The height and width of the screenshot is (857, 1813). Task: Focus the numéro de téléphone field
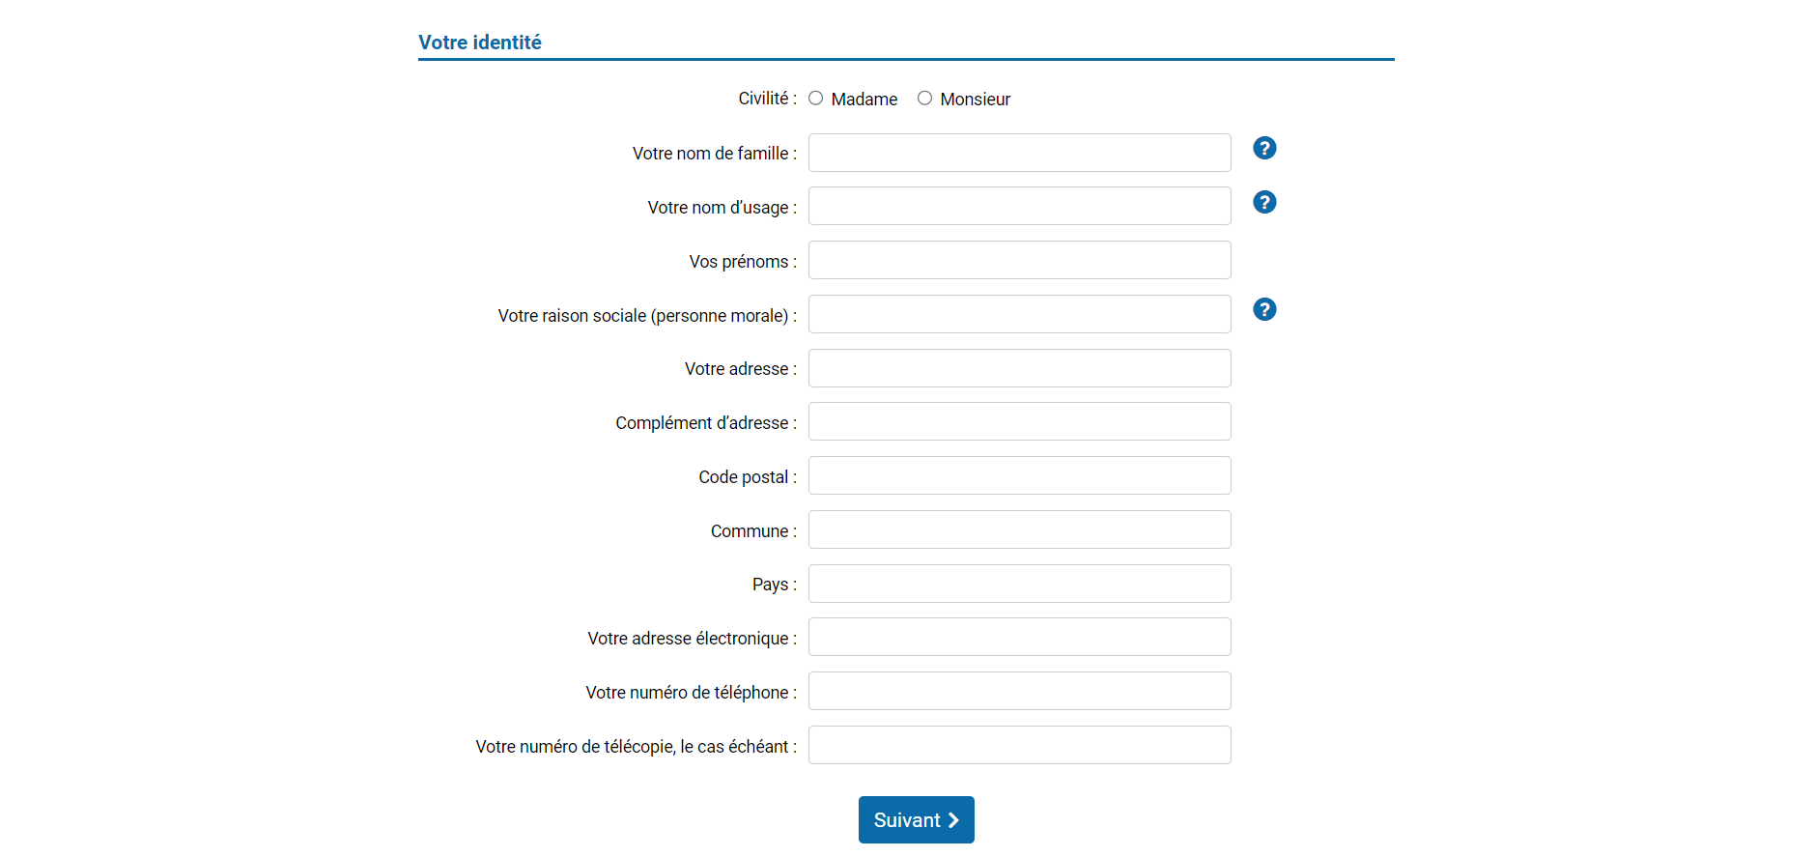point(1020,691)
